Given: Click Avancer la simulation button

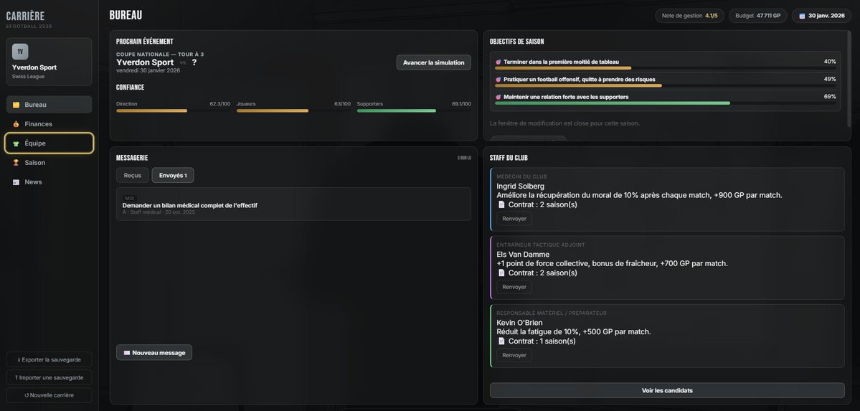Looking at the screenshot, I should pyautogui.click(x=433, y=62).
